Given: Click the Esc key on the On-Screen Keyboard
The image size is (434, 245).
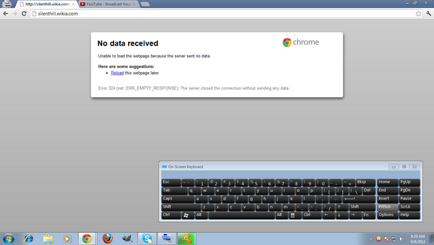Looking at the screenshot, I should pos(171,183).
